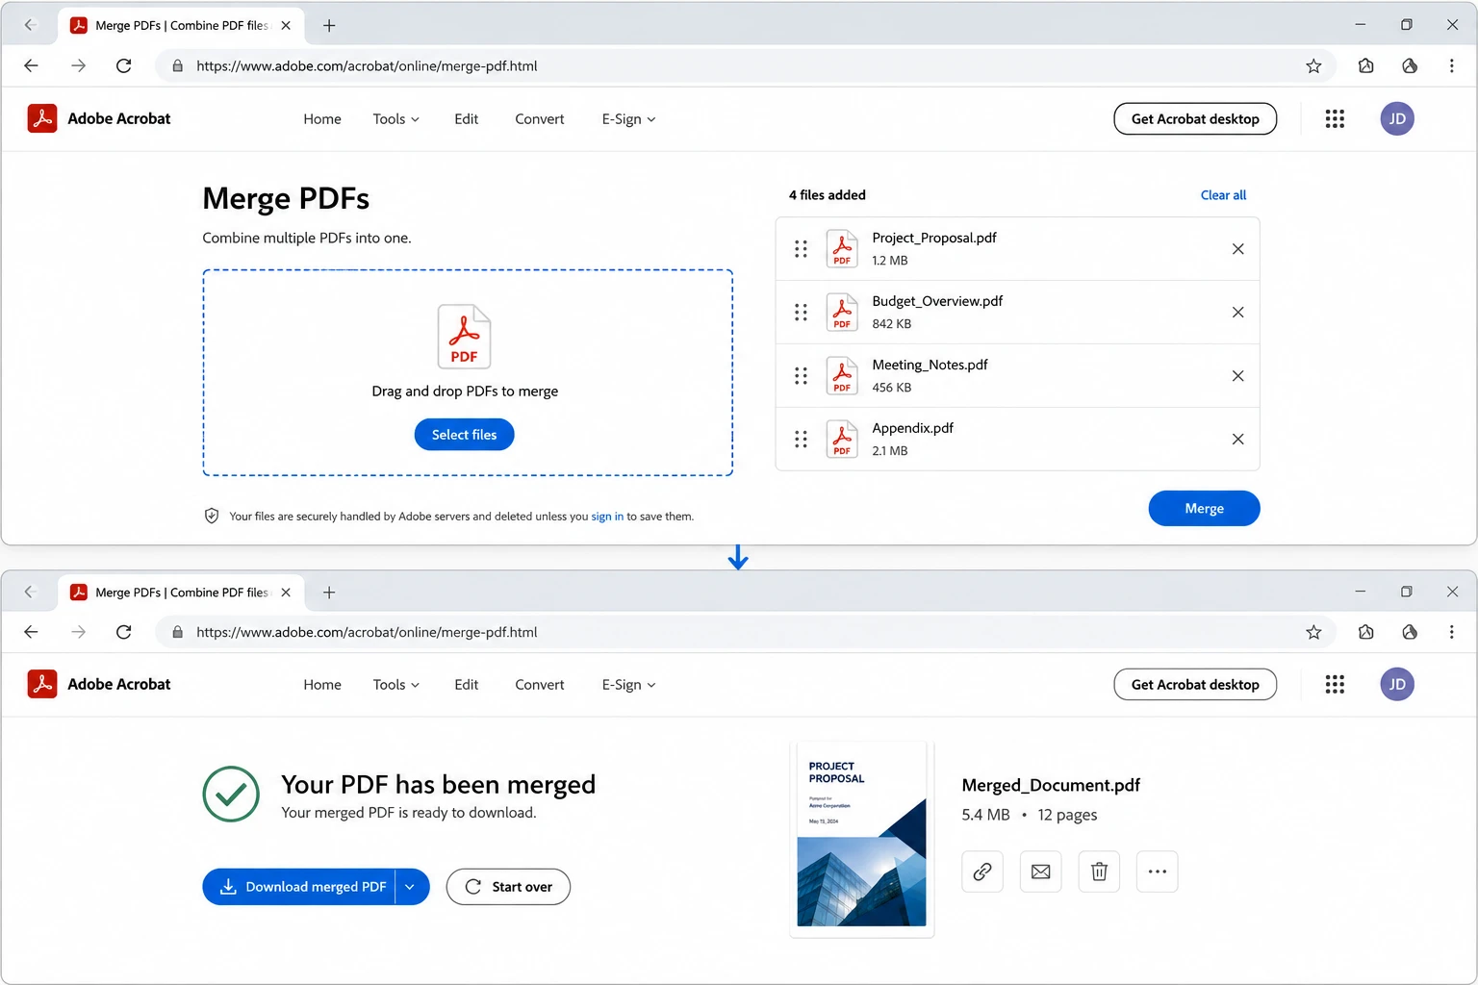The height and width of the screenshot is (985, 1478).
Task: Remove Appendix.pdf from the file list
Action: (x=1237, y=440)
